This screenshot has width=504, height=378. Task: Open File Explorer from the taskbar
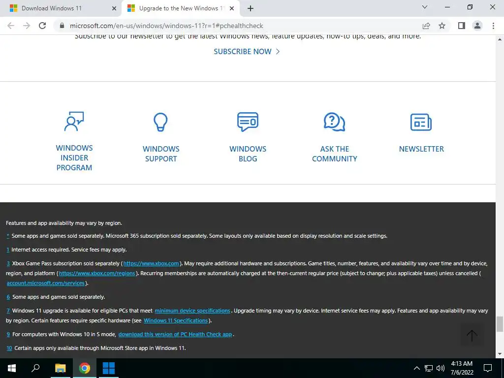coord(60,368)
